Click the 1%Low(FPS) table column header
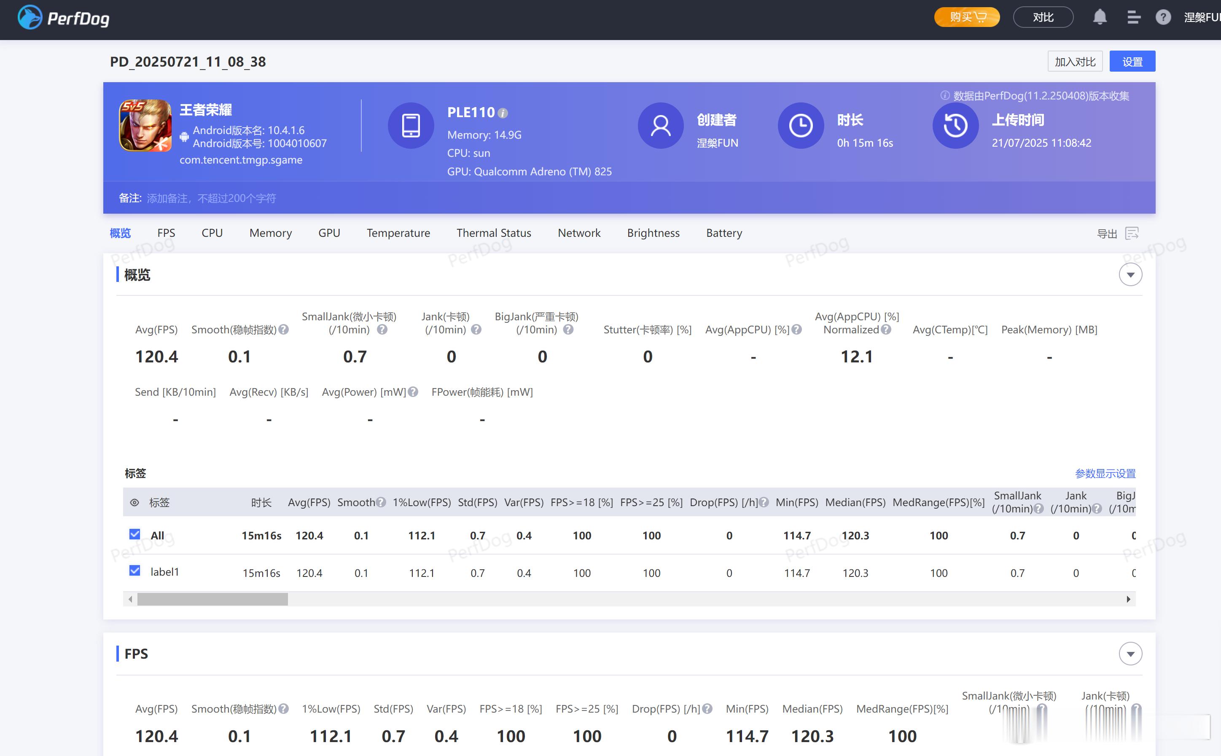Image resolution: width=1221 pixels, height=756 pixels. [422, 502]
